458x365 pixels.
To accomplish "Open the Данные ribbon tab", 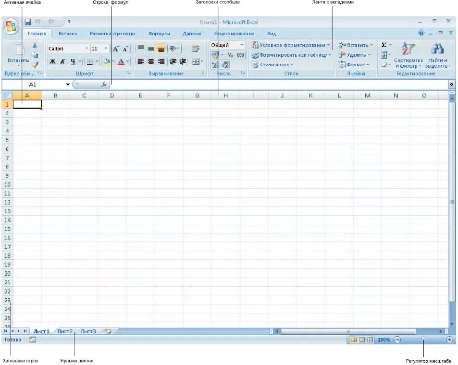I will point(192,34).
